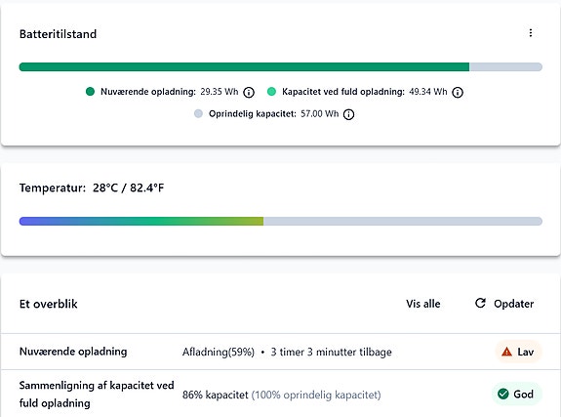Click the Lav warning triangle icon
Screen dimensions: 561x417
tap(506, 352)
